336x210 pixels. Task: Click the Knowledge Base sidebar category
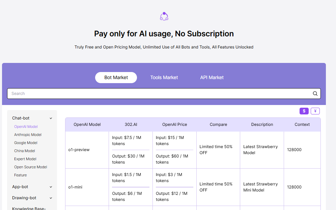[29, 208]
